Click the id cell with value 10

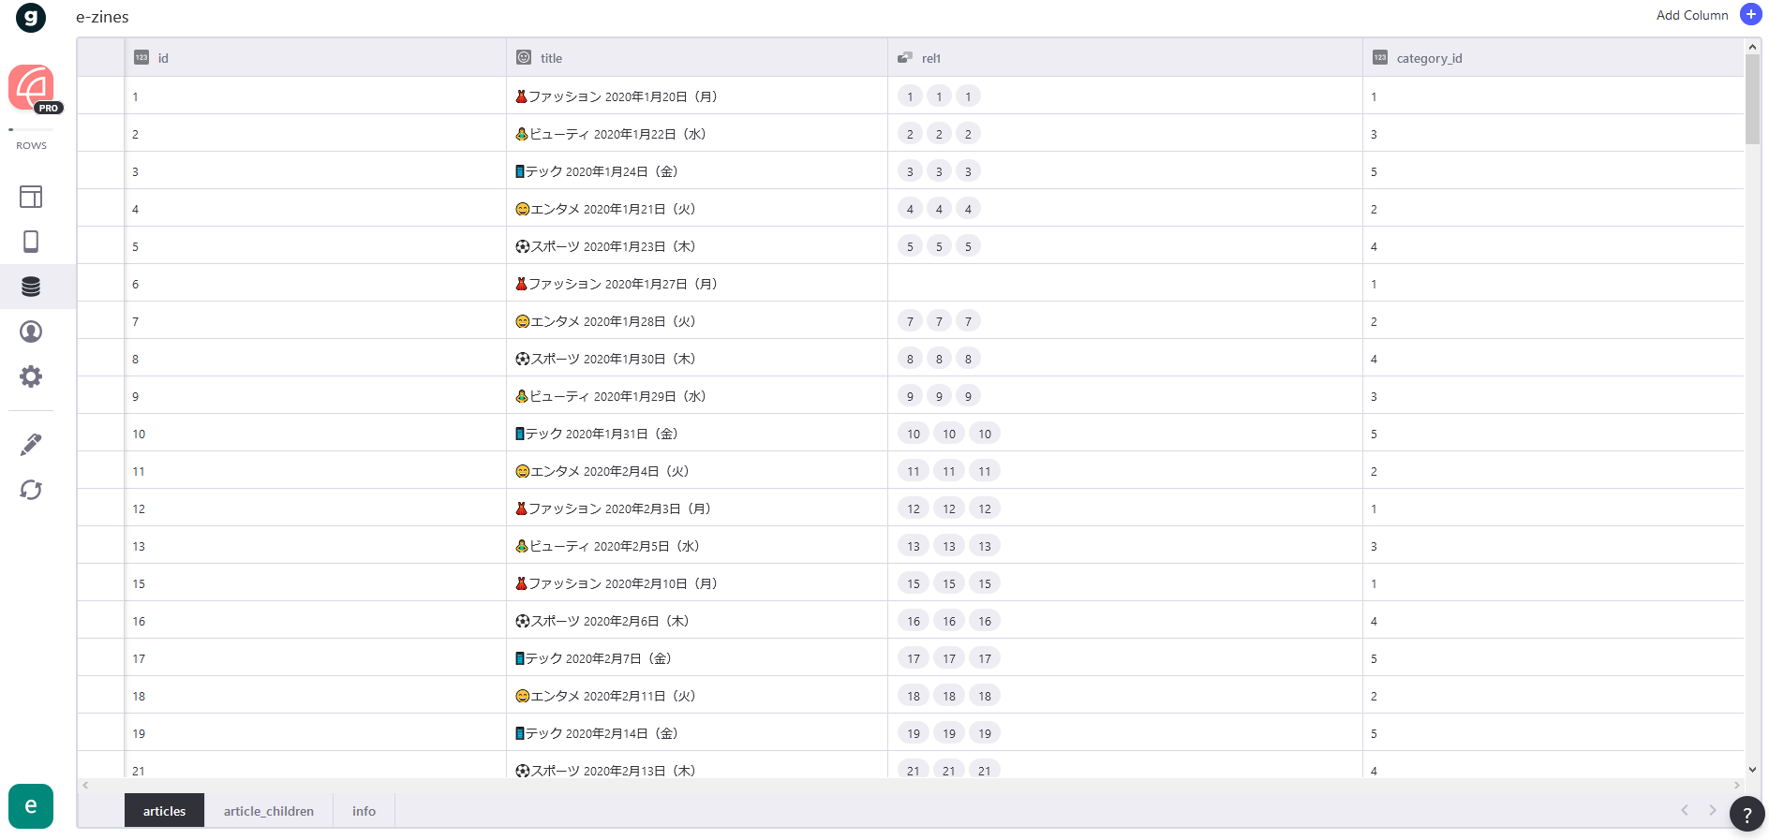coord(316,434)
